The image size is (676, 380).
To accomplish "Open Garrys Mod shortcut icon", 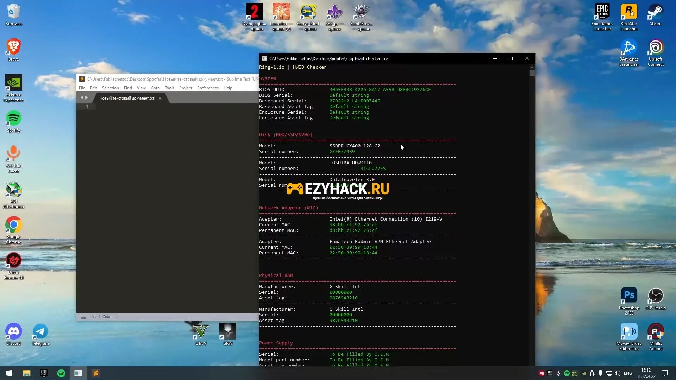I will click(x=308, y=17).
